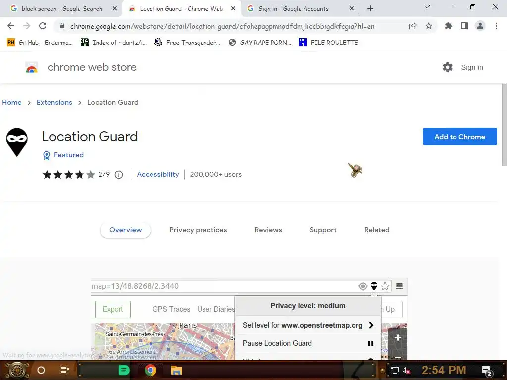Screen dimensions: 507x380
Task: Click the 2:54 PM taskbar clock
Action: click(444, 370)
